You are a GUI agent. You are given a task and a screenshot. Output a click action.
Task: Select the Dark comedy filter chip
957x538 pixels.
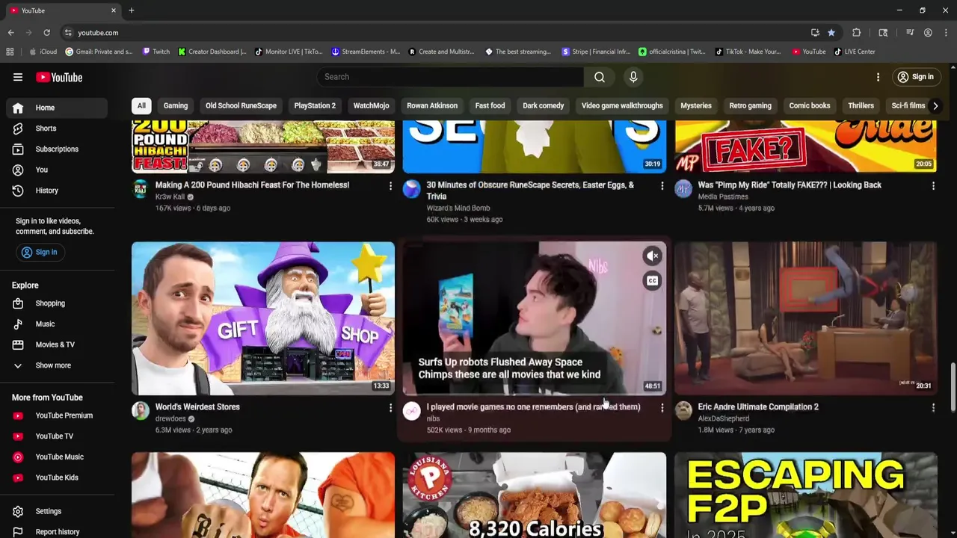click(x=544, y=105)
